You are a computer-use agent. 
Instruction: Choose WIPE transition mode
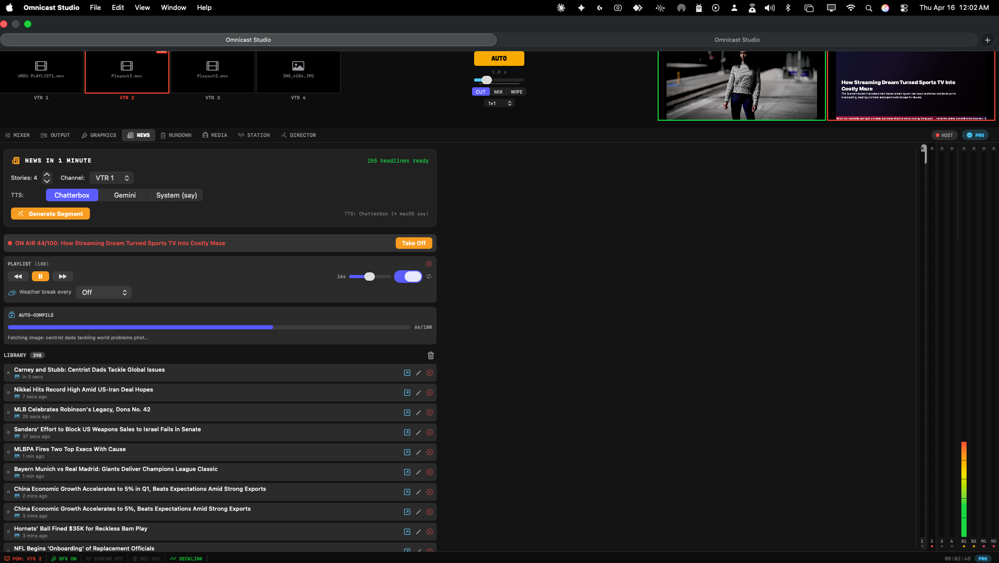516,92
